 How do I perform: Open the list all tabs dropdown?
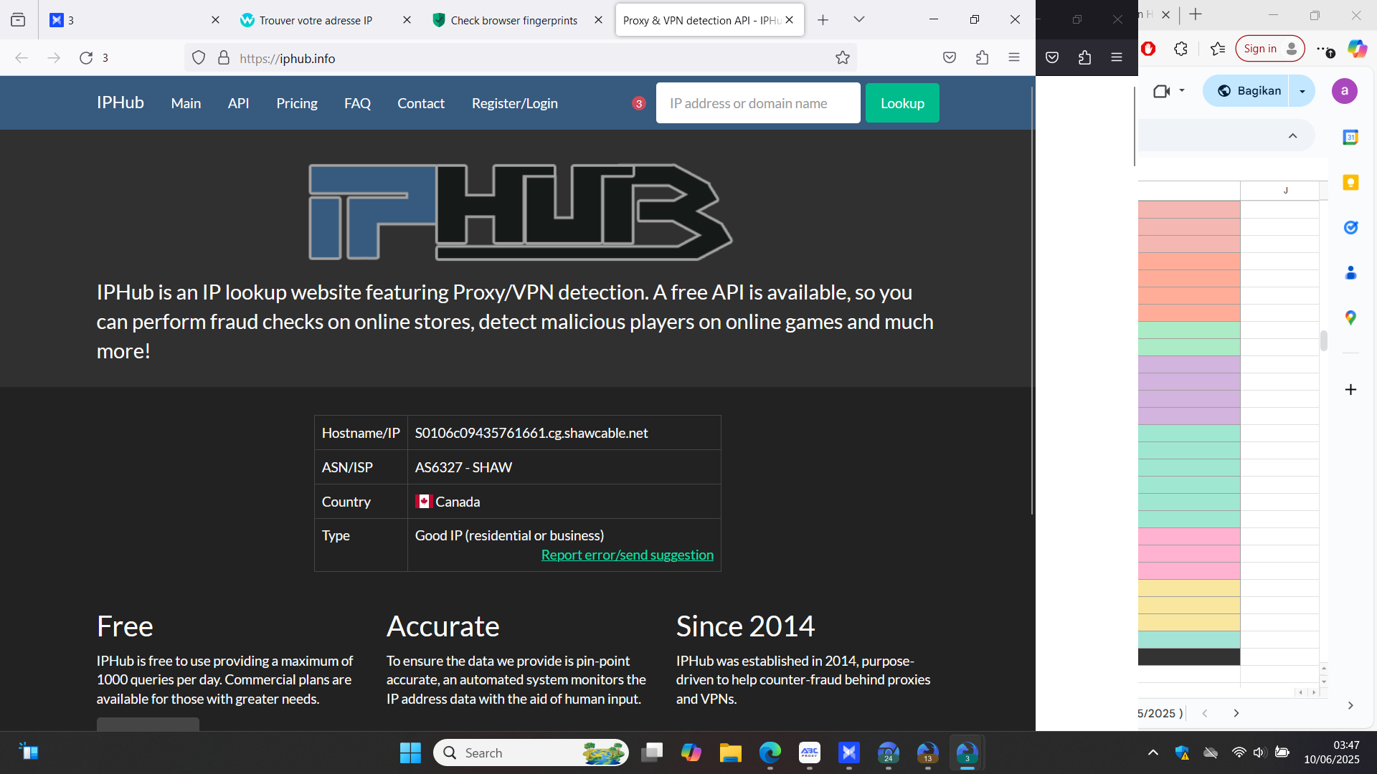858,20
